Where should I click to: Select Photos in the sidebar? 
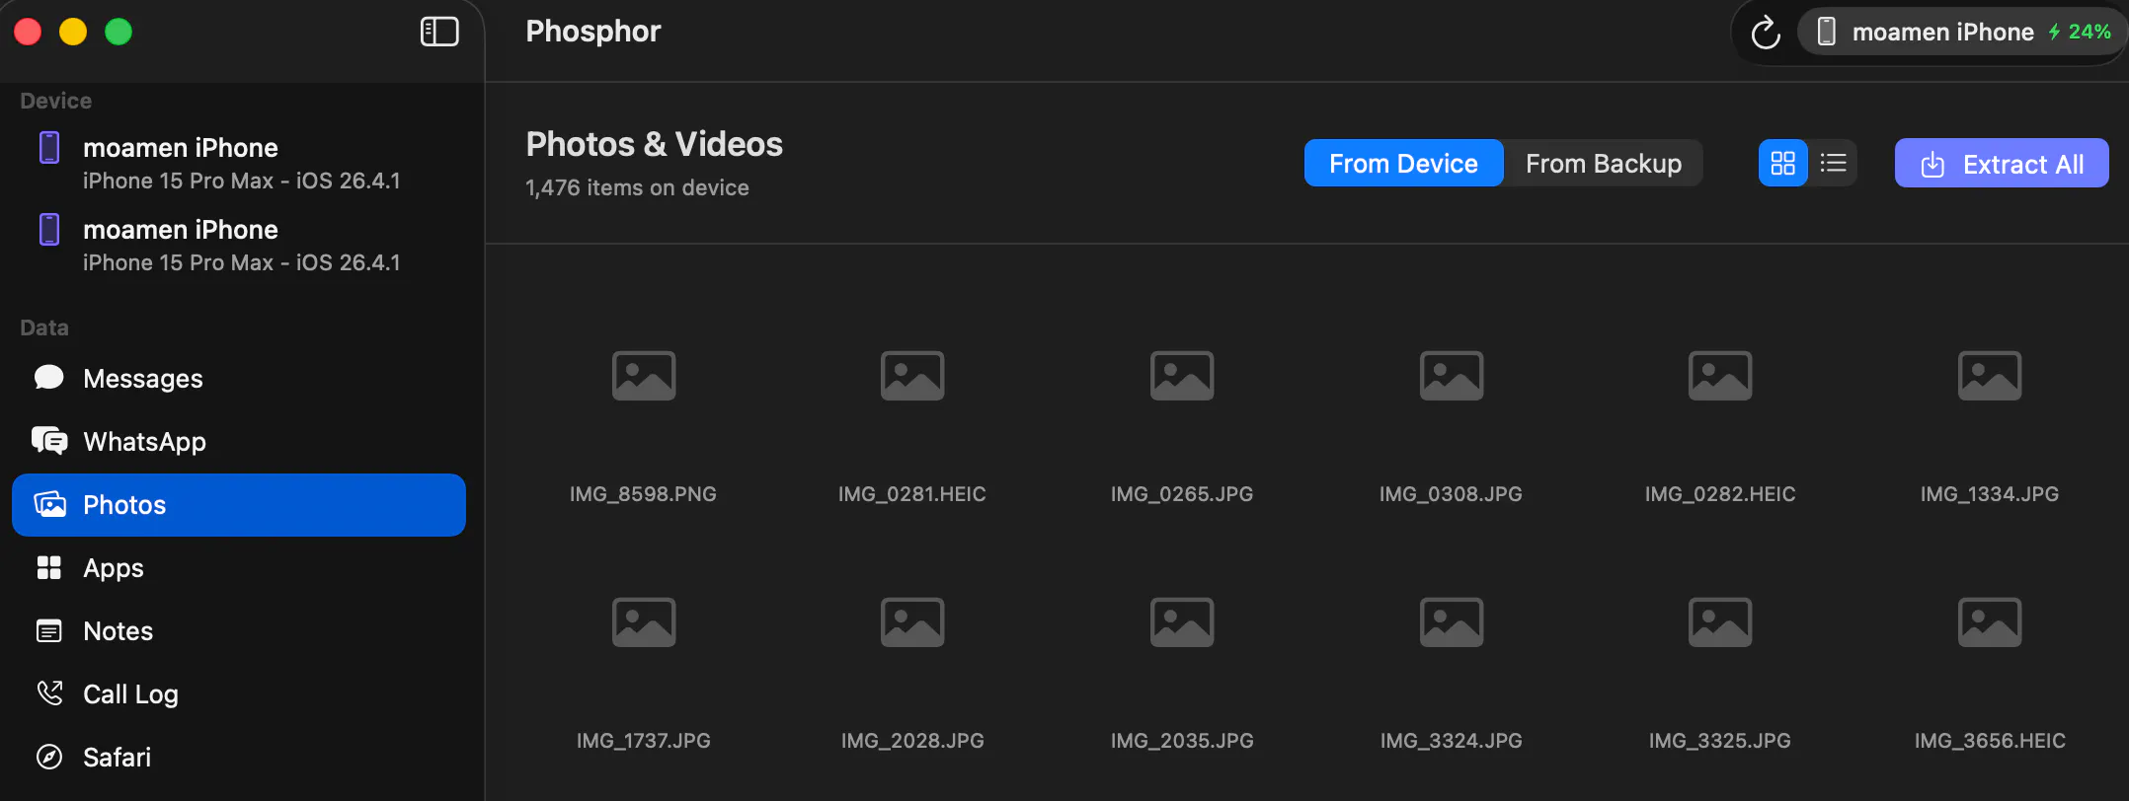pos(239,505)
